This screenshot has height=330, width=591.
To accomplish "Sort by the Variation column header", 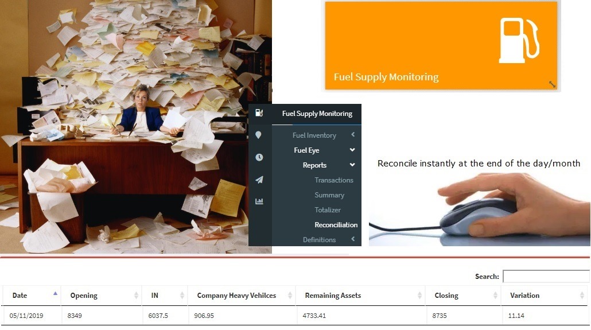I will (x=524, y=296).
